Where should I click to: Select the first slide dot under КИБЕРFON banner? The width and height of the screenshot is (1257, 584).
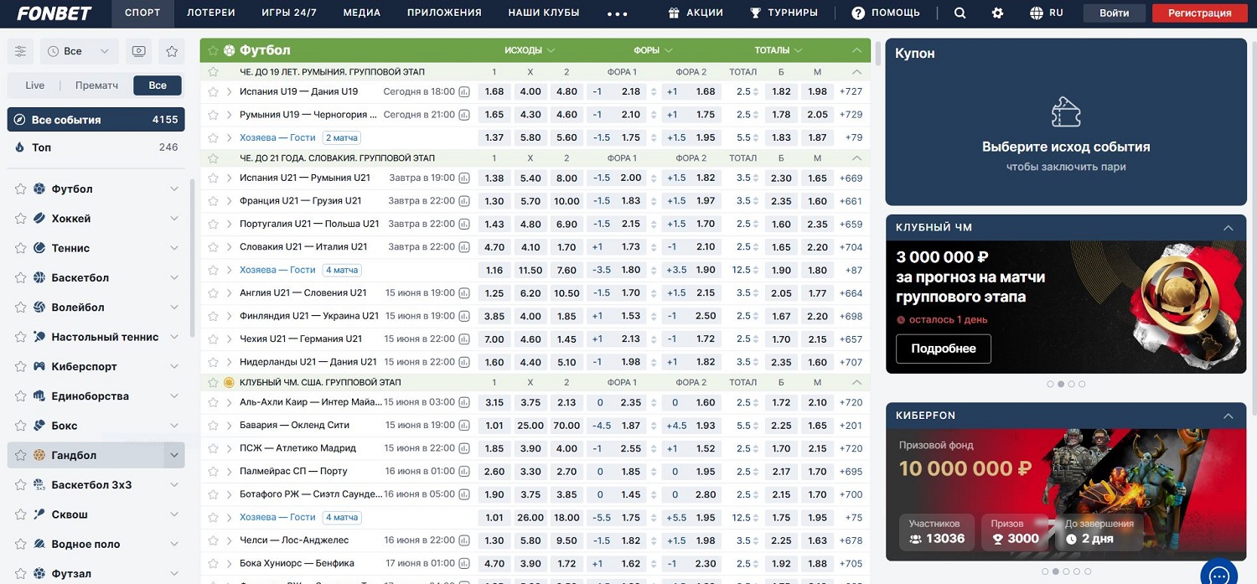pyautogui.click(x=1045, y=572)
